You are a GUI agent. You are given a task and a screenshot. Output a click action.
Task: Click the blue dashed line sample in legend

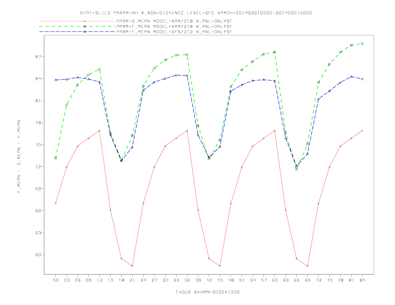coord(77,32)
